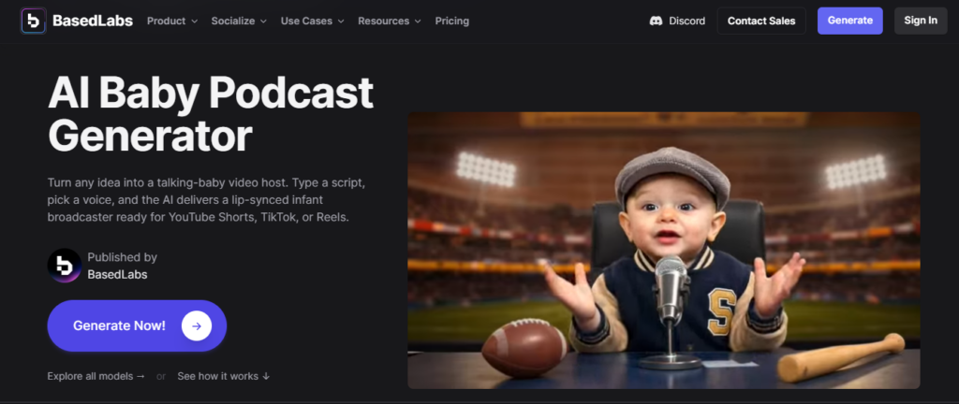
Task: Click the AI Baby Podcast Generator heading
Action: [211, 114]
